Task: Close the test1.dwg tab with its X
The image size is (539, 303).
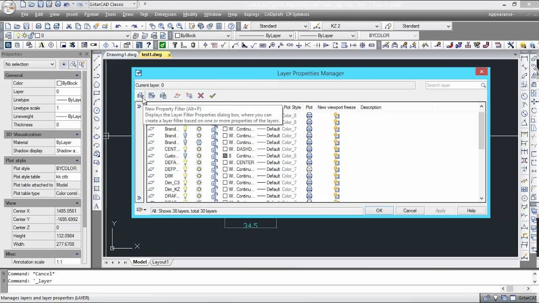Action: 170,55
